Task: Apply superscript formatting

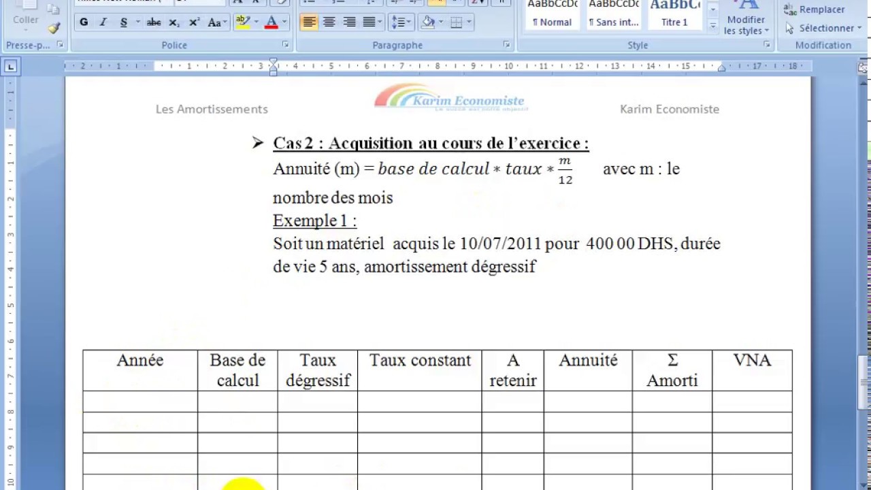Action: [194, 22]
